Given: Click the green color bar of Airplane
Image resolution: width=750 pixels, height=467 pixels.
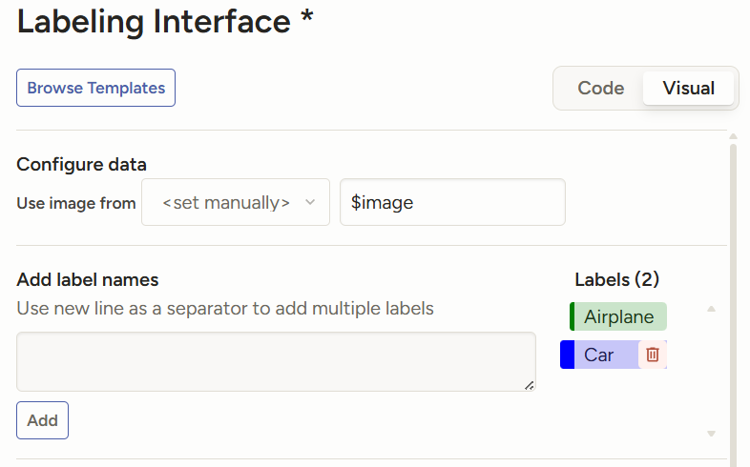Looking at the screenshot, I should coord(573,316).
